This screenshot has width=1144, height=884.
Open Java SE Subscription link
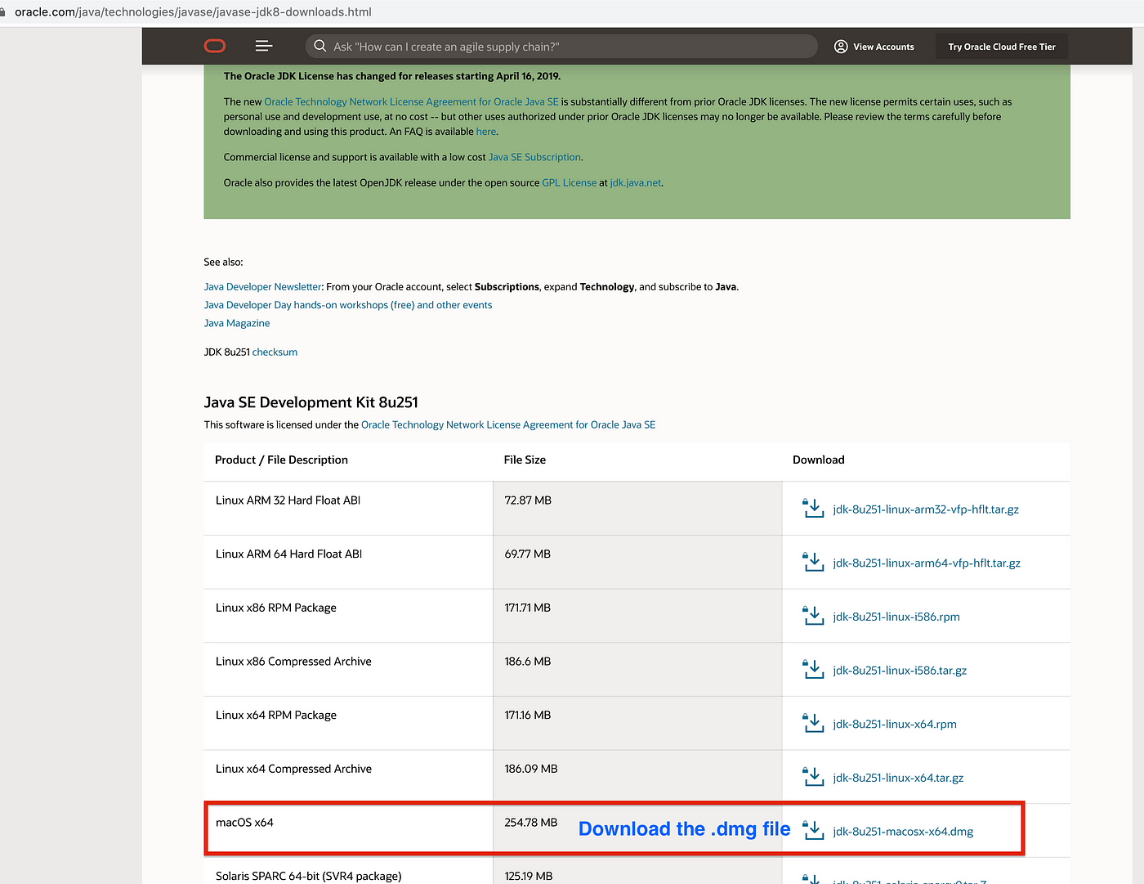pos(534,157)
